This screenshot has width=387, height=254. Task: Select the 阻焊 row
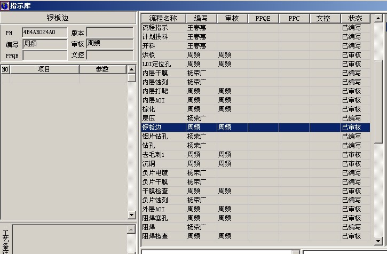256,227
